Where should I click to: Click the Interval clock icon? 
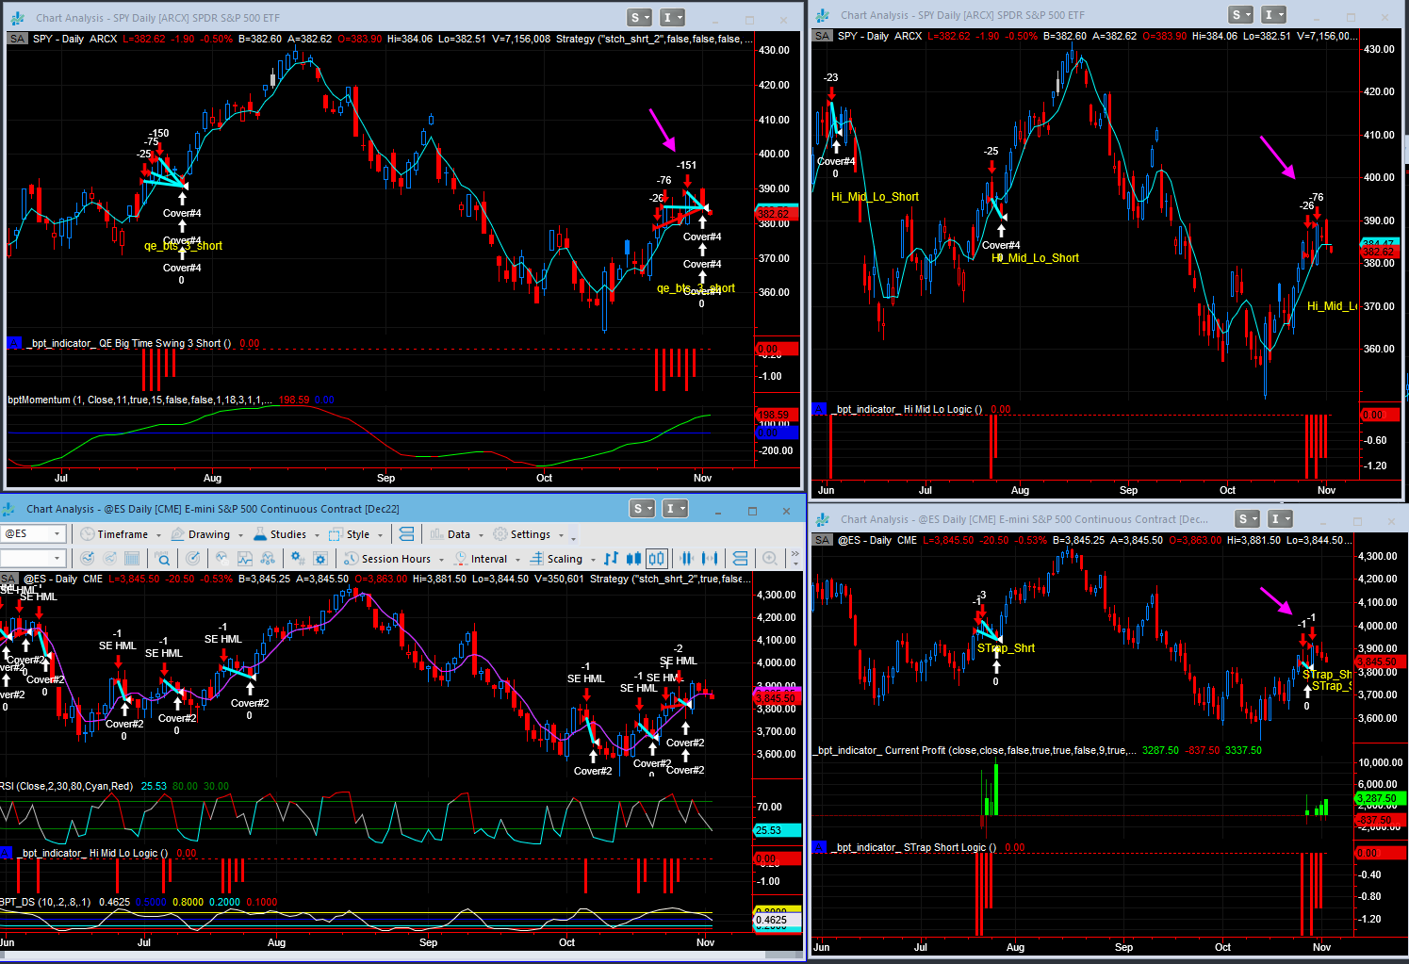pyautogui.click(x=461, y=559)
